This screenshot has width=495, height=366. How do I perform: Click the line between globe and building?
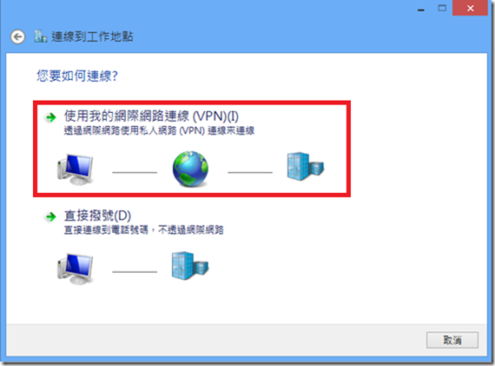[x=250, y=173]
